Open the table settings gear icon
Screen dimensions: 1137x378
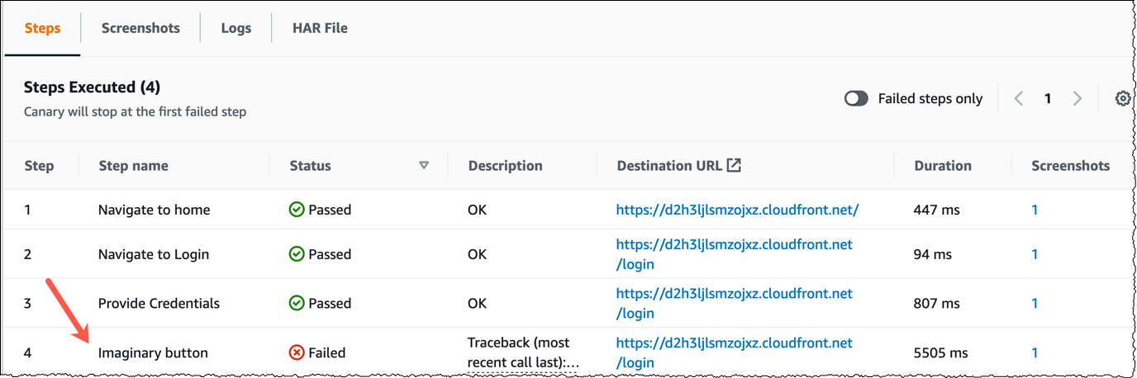[1122, 99]
